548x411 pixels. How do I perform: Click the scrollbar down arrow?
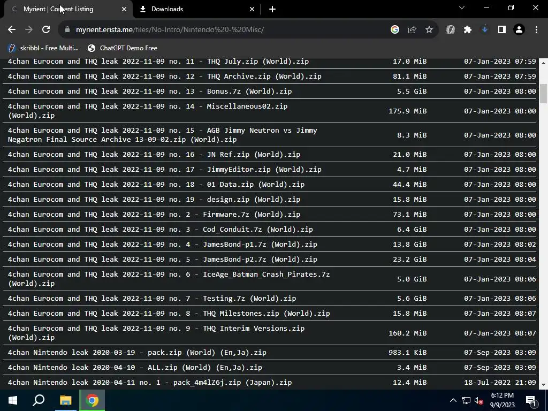point(543,385)
